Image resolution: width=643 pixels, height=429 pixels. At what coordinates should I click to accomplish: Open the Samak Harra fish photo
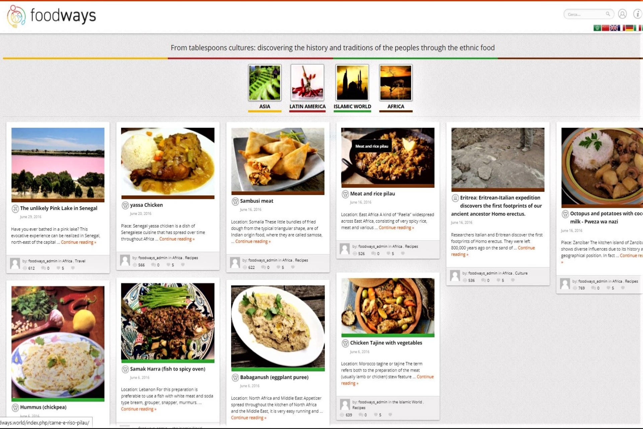click(168, 321)
